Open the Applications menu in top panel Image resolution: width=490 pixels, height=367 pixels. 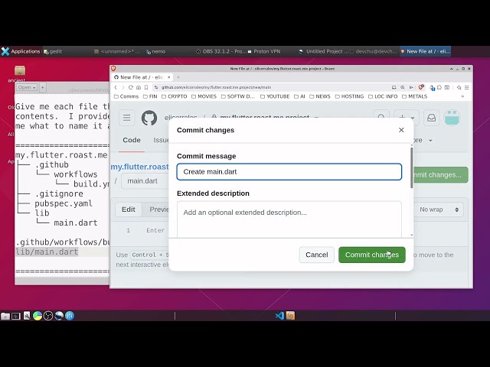(x=21, y=51)
